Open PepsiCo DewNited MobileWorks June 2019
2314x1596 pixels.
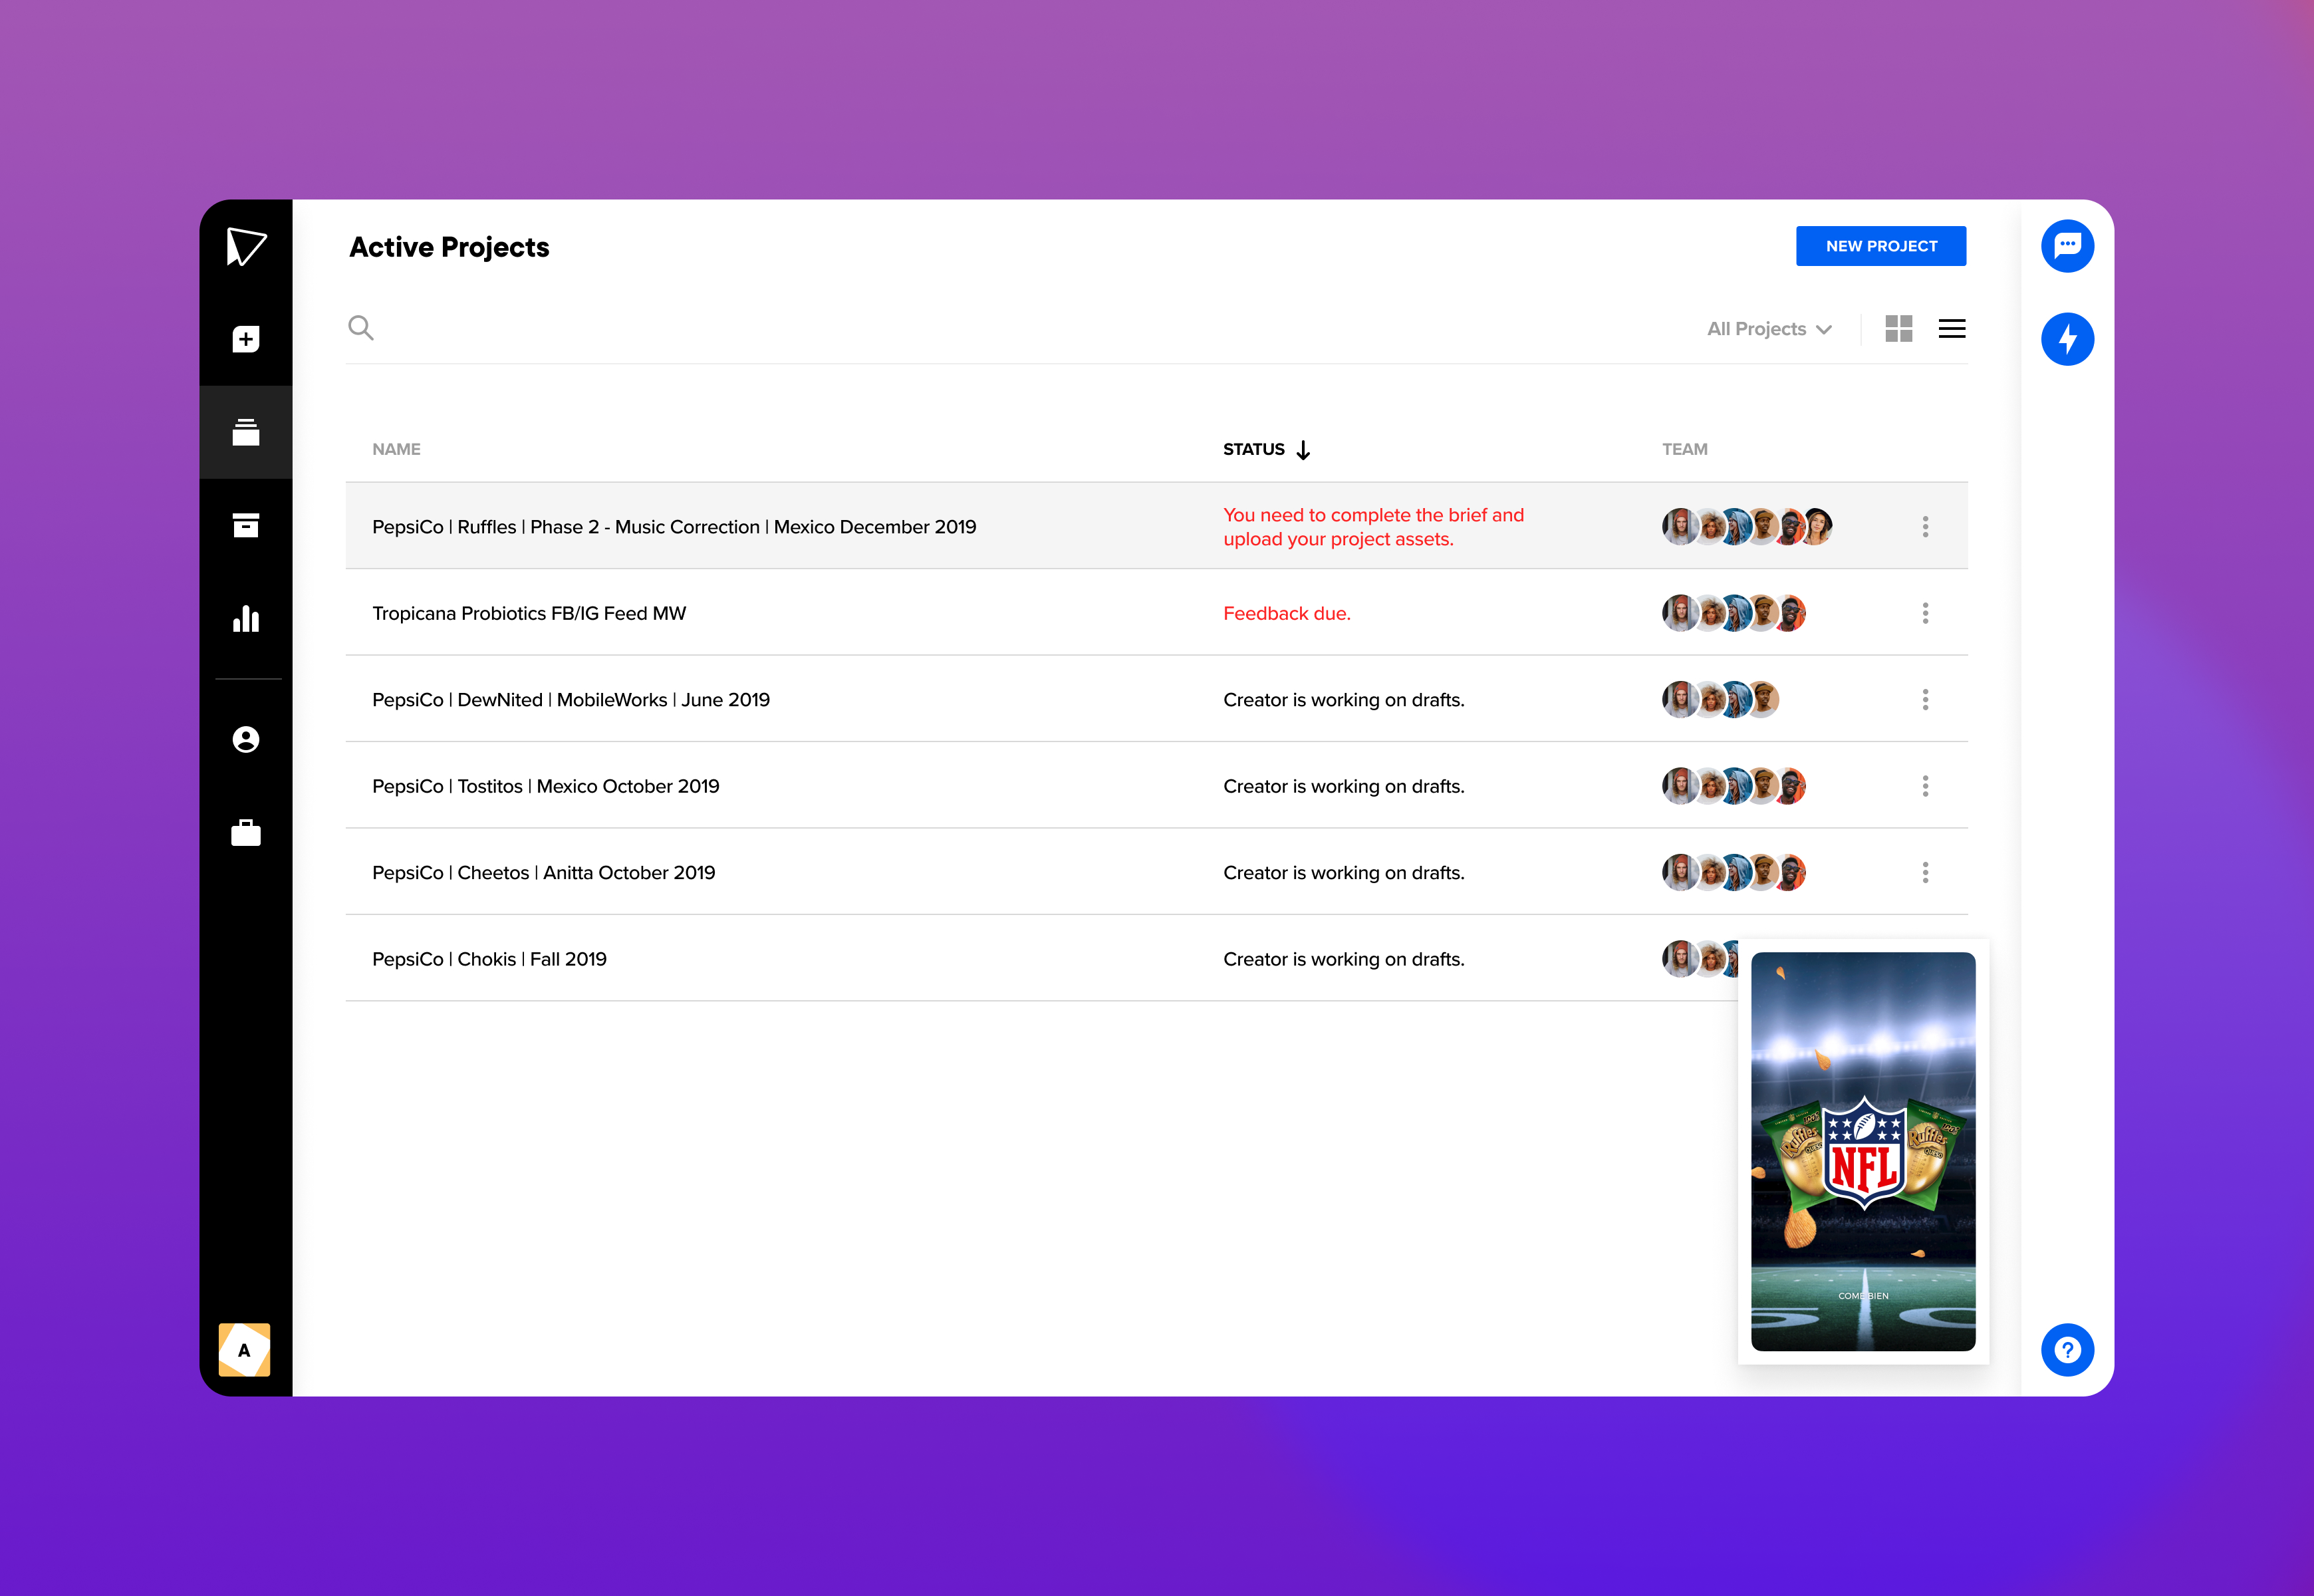point(571,700)
